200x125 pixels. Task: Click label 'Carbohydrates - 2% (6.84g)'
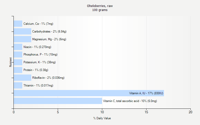[x=49, y=31]
